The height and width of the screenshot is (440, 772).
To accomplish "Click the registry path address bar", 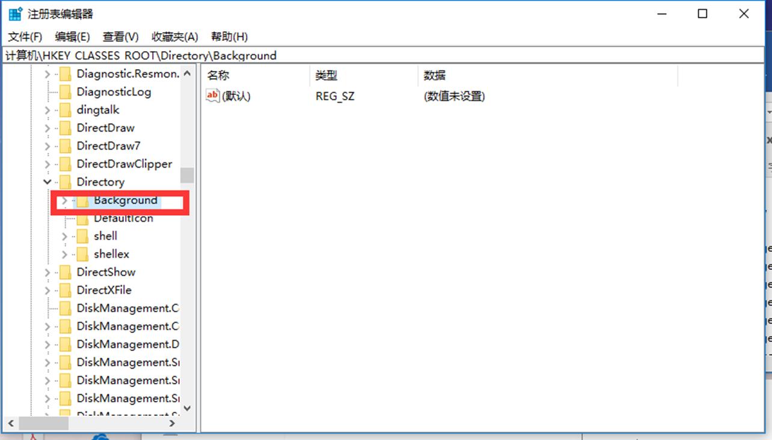I will pos(240,55).
